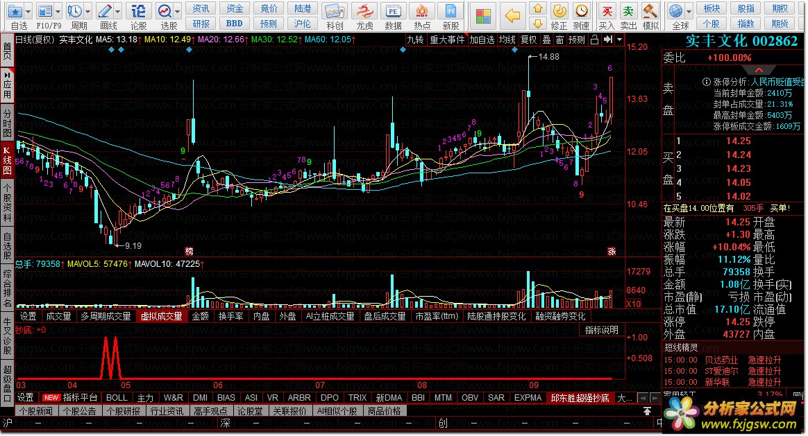Expand the 自选 dropdown arrow
The image size is (808, 436).
point(28,11)
